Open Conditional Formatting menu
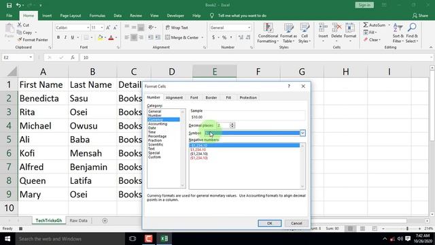The width and height of the screenshot is (435, 245). point(267,33)
